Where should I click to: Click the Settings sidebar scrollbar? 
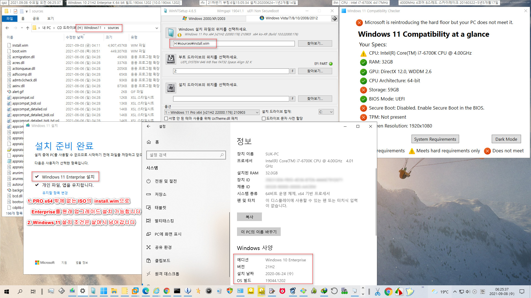click(x=229, y=244)
